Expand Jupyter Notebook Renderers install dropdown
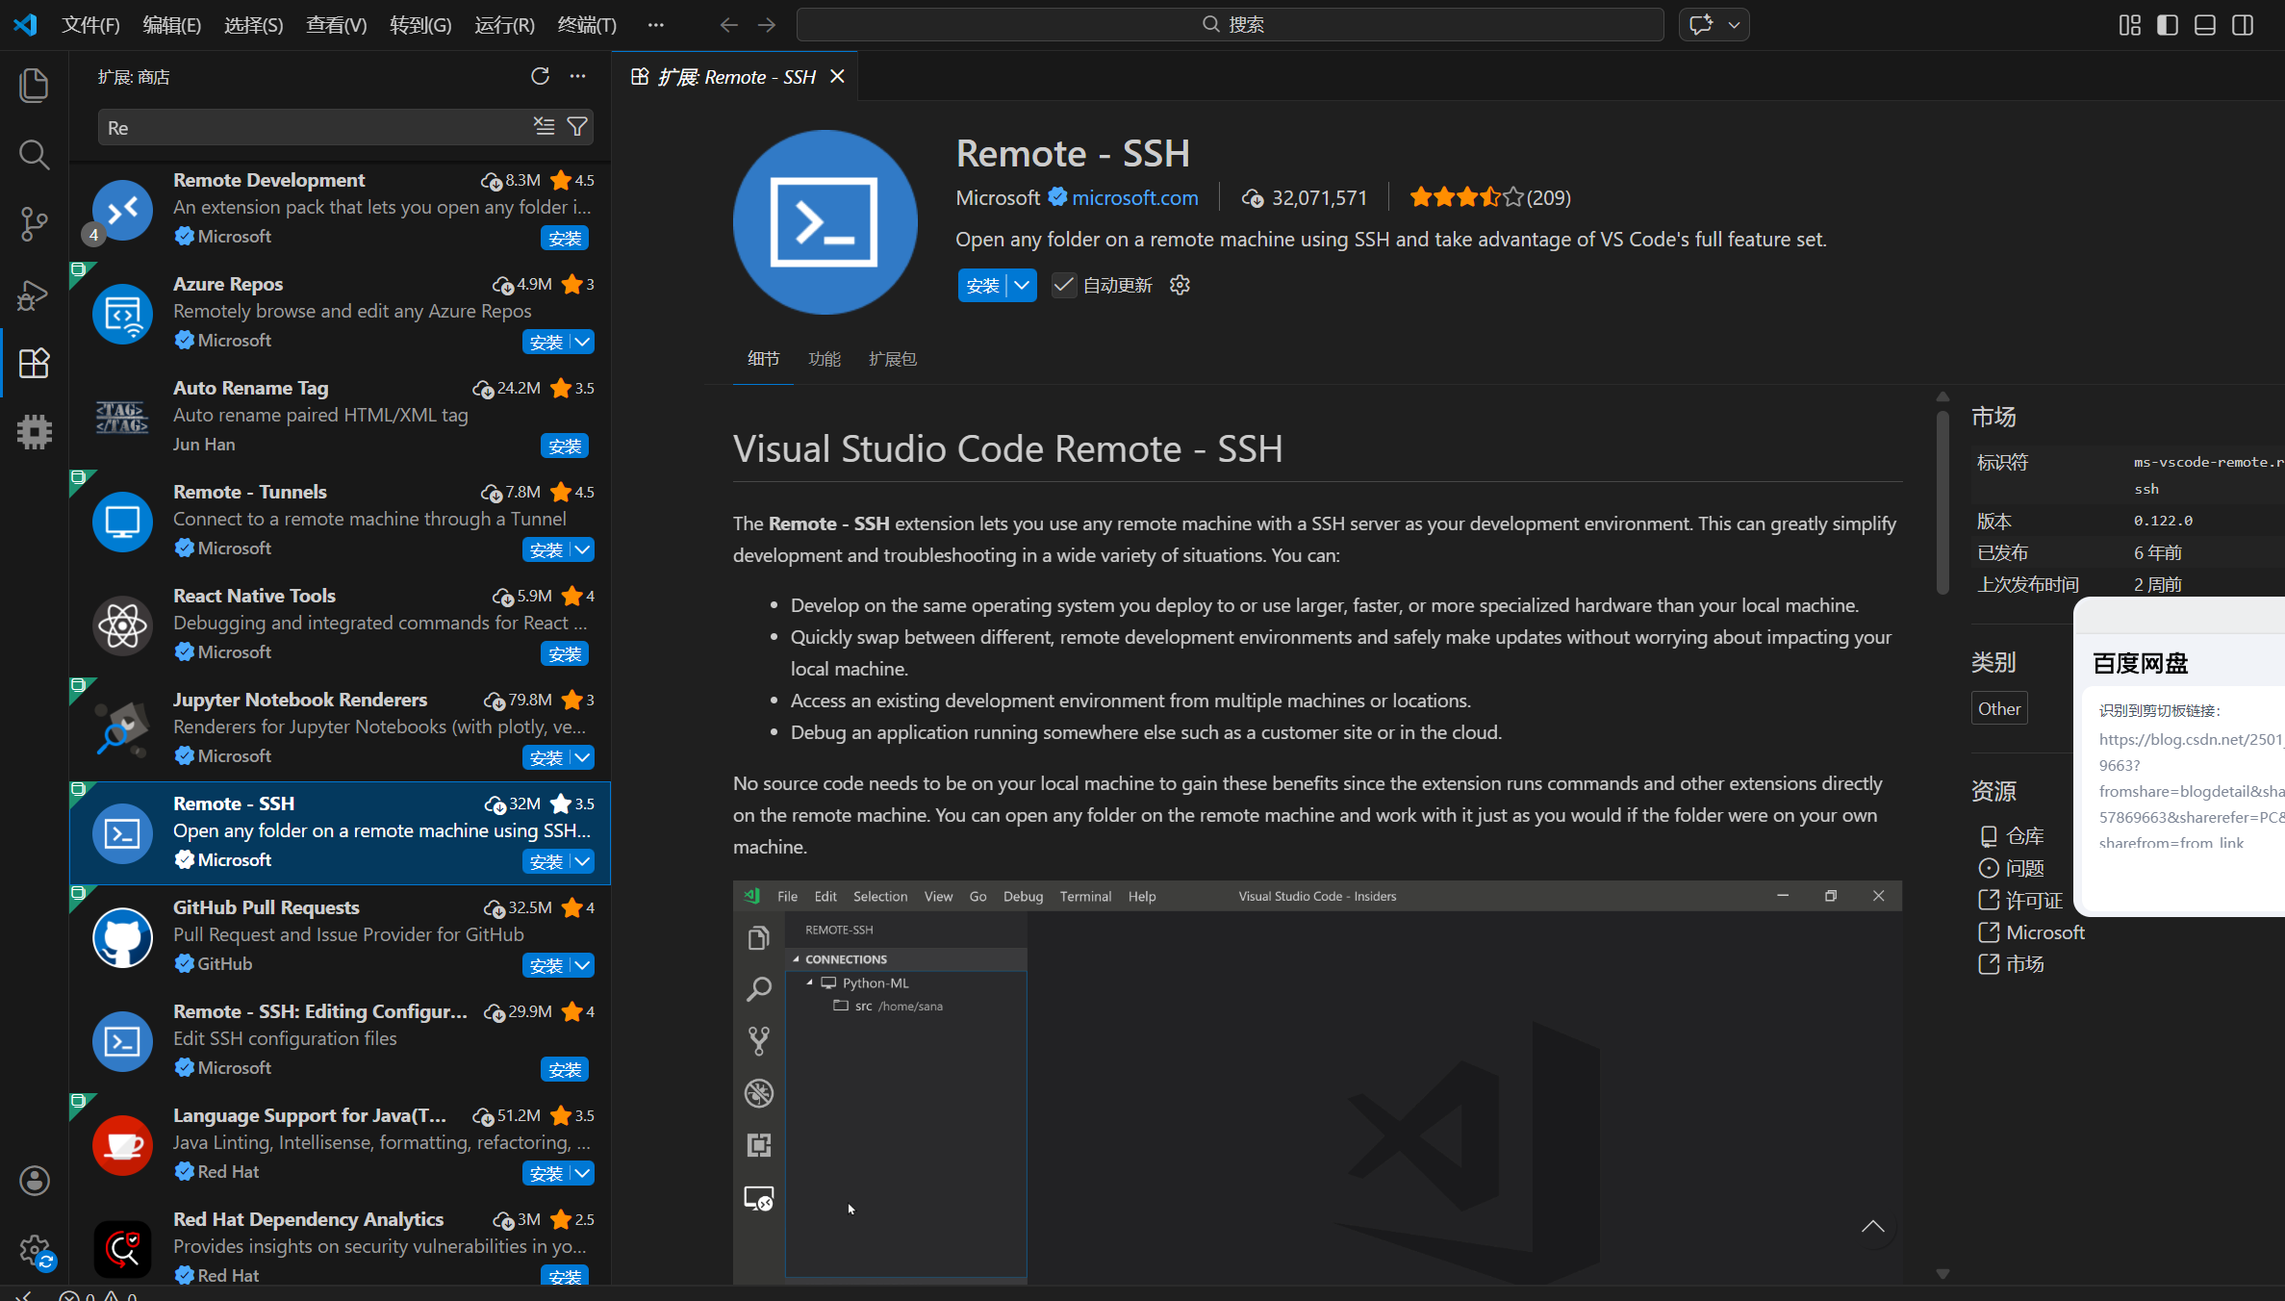Screen dimensions: 2285x1301 (x=583, y=757)
